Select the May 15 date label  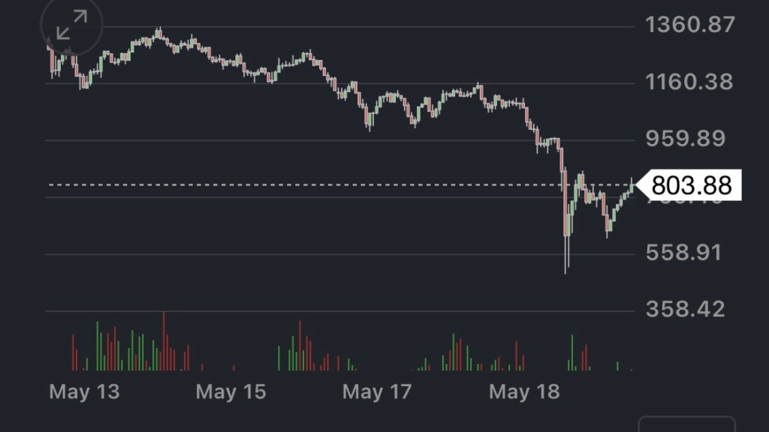(x=231, y=391)
